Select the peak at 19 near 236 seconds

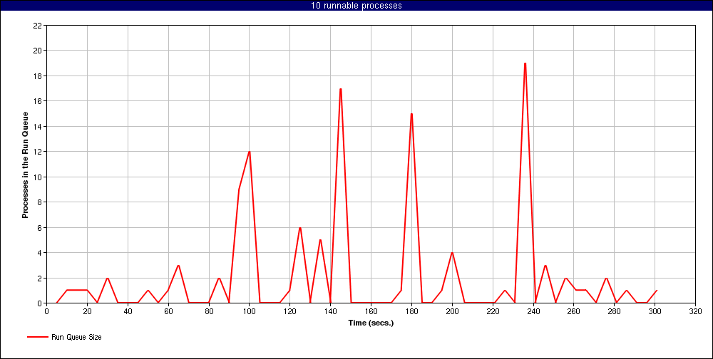(x=525, y=63)
